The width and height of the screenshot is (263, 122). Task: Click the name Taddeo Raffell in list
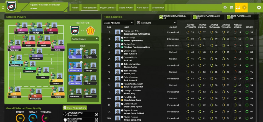[130, 71]
